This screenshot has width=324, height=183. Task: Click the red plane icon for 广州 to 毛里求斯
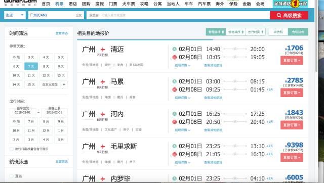(103, 147)
